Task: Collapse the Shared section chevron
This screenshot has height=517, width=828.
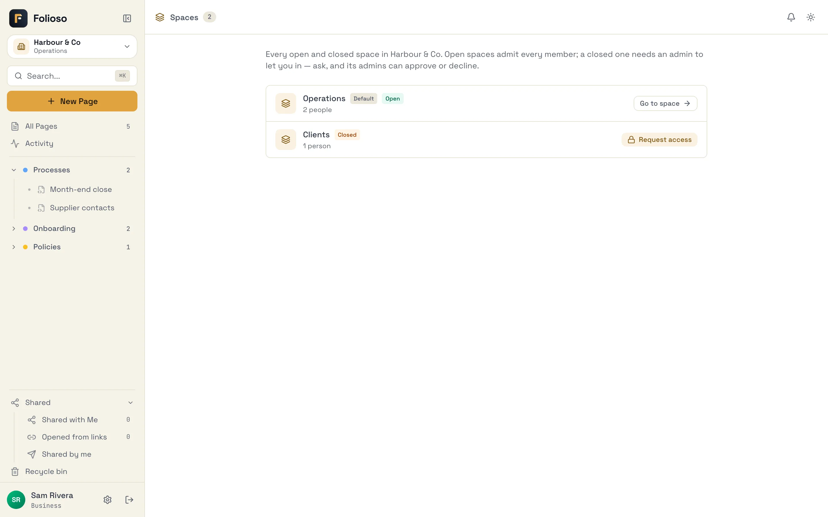Action: coord(130,402)
